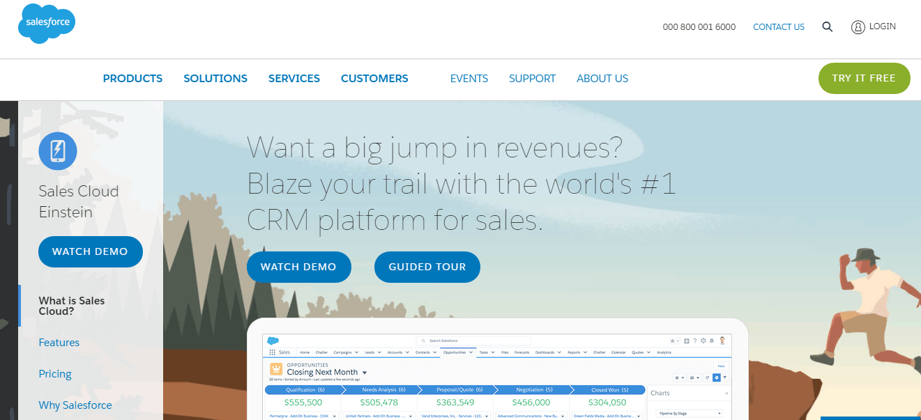Click the New button in the preview
The width and height of the screenshot is (921, 420).
tap(721, 366)
